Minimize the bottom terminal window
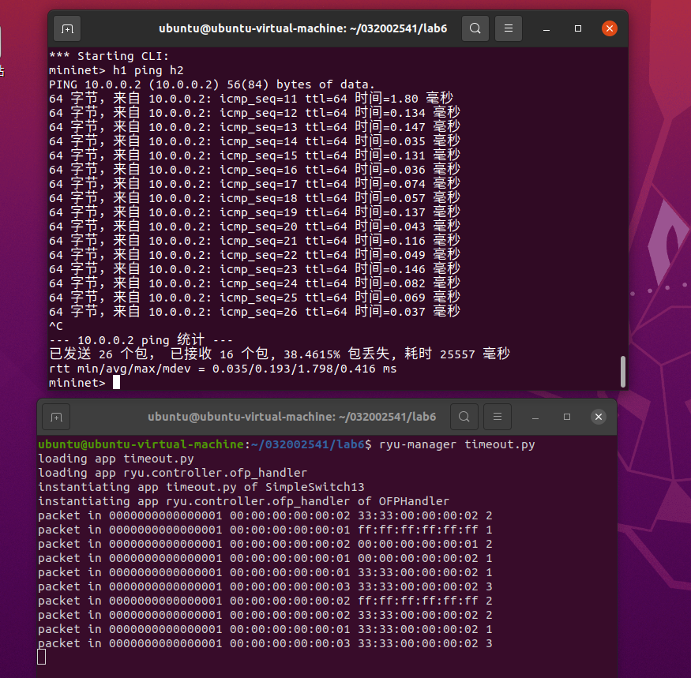 pyautogui.click(x=535, y=417)
